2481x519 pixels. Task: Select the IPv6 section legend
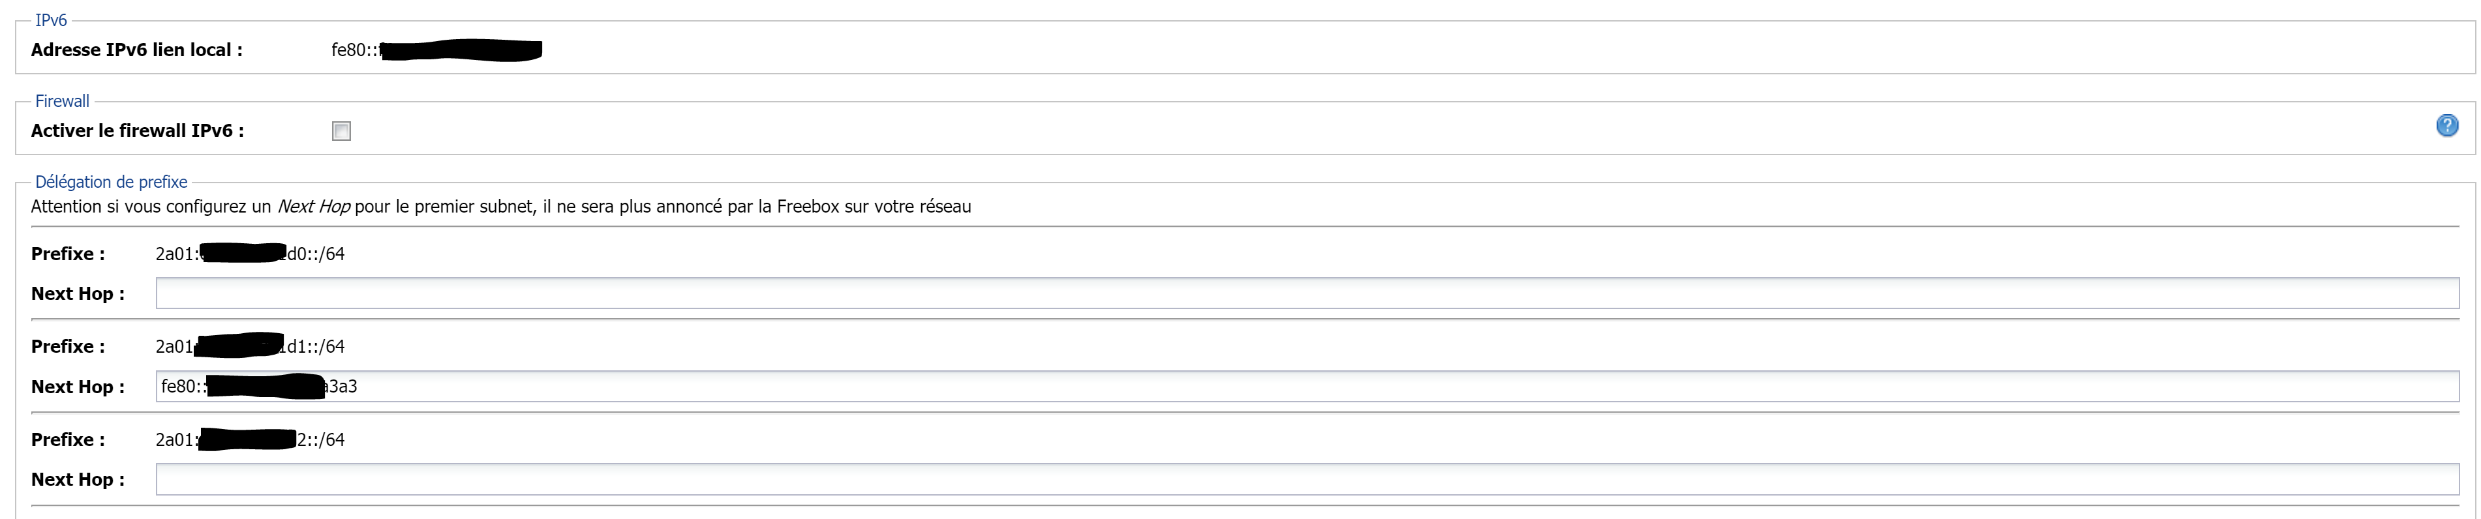tap(51, 20)
